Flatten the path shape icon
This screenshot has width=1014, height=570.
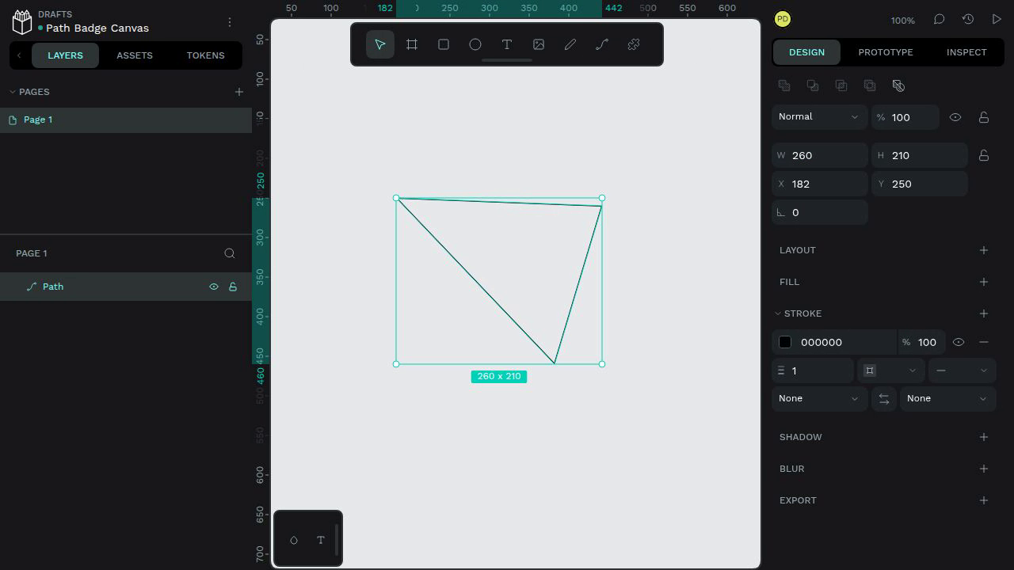[898, 85]
